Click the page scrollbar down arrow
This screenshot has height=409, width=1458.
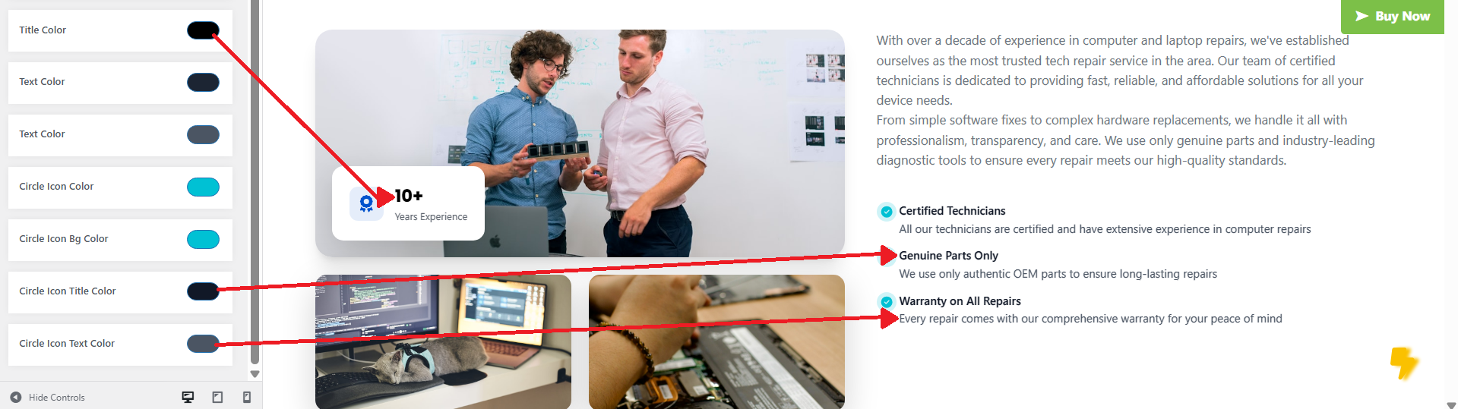(x=1451, y=404)
